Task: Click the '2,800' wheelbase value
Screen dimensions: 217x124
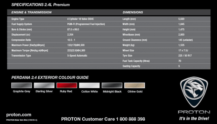Action: (x=181, y=35)
